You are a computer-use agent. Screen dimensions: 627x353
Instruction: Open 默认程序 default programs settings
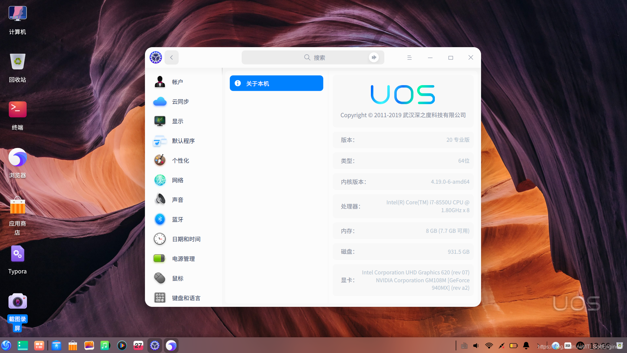184,141
